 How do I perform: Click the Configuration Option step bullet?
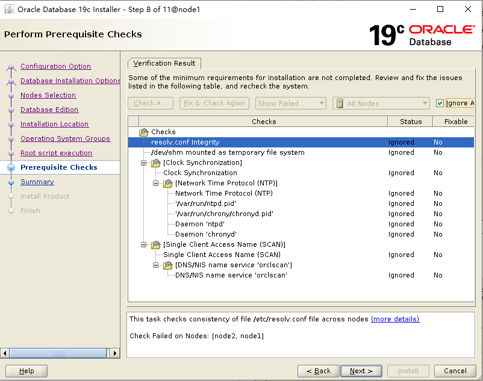[11, 66]
